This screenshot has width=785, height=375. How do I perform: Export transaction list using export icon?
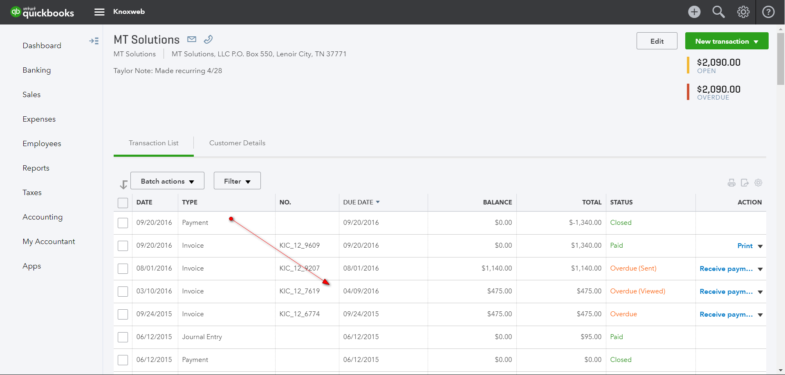coord(745,183)
